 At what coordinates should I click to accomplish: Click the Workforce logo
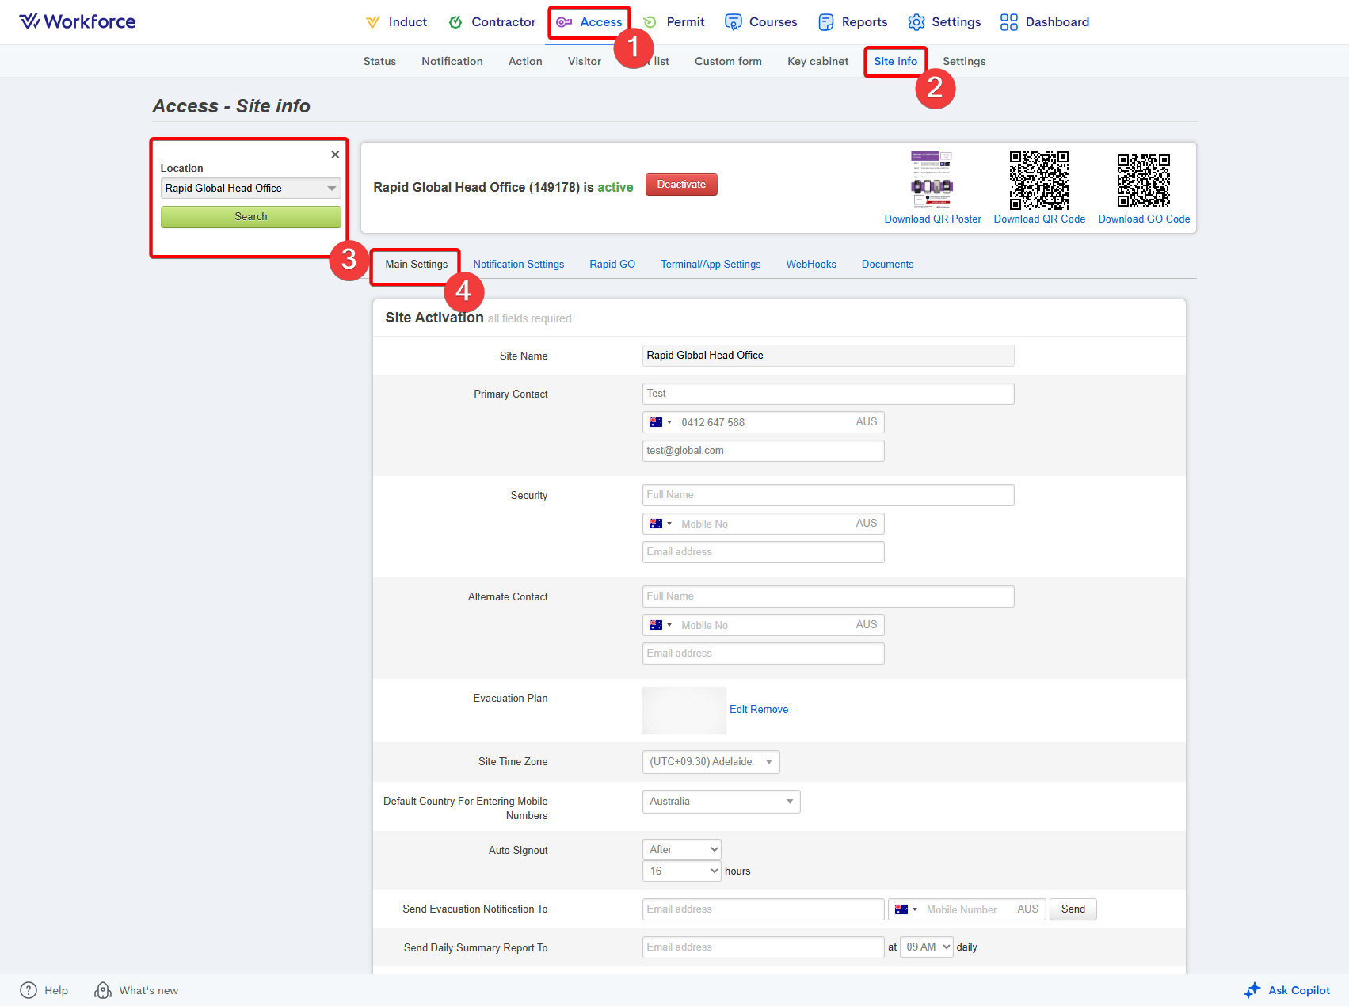tap(78, 21)
